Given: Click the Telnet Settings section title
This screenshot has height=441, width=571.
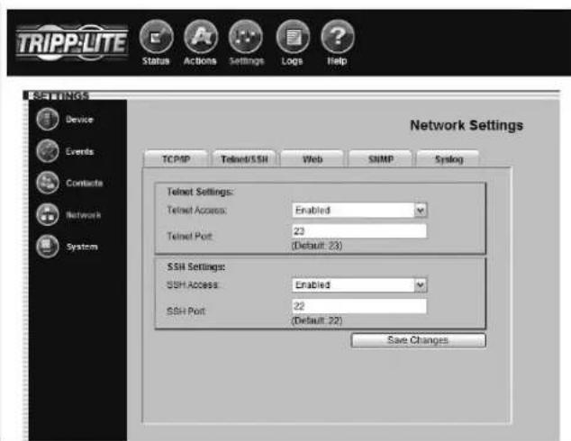Looking at the screenshot, I should [x=200, y=192].
